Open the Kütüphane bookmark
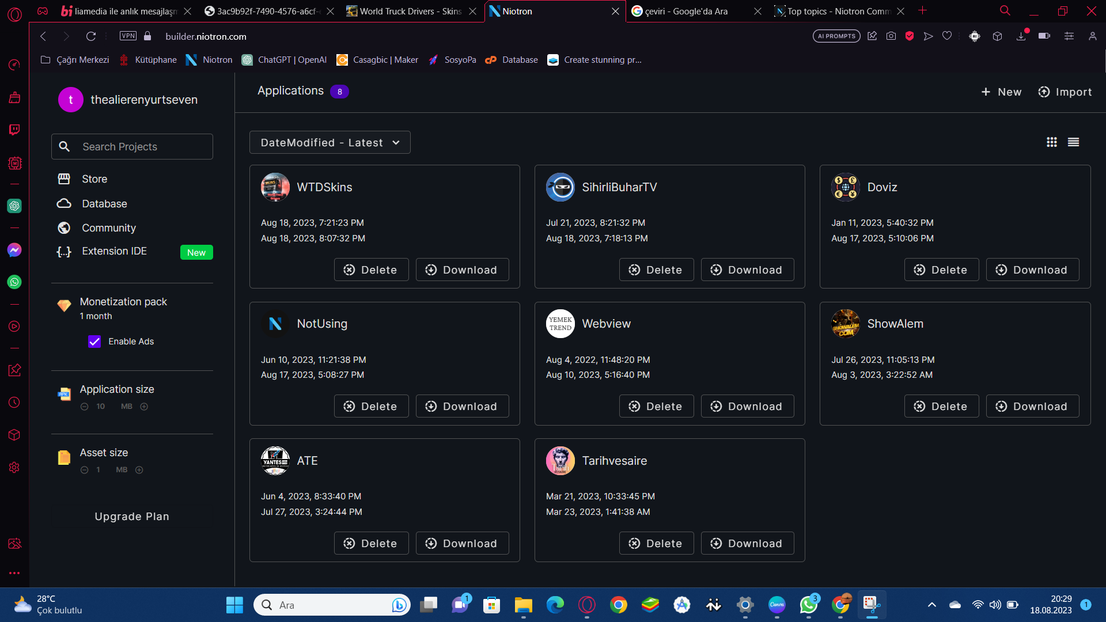The width and height of the screenshot is (1106, 622). point(148,60)
